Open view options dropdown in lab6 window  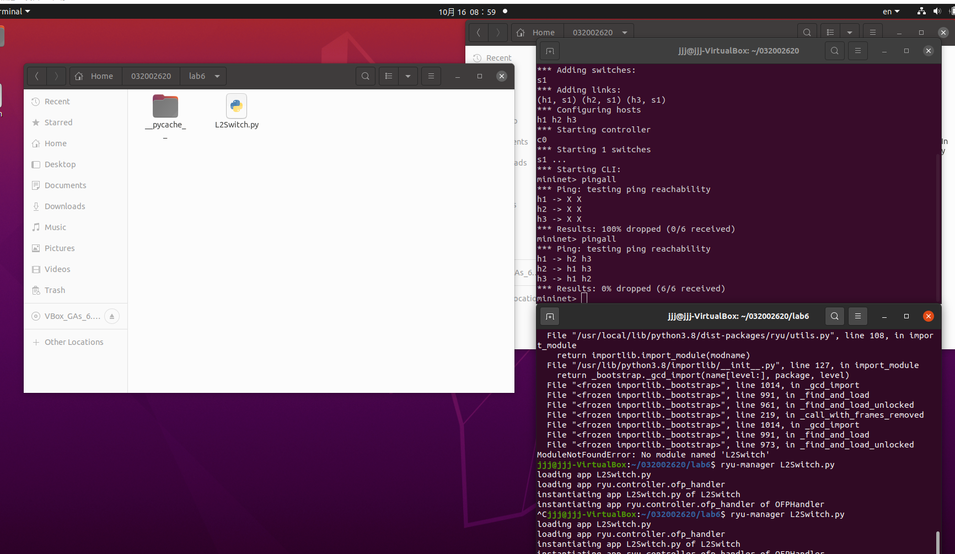tap(408, 76)
